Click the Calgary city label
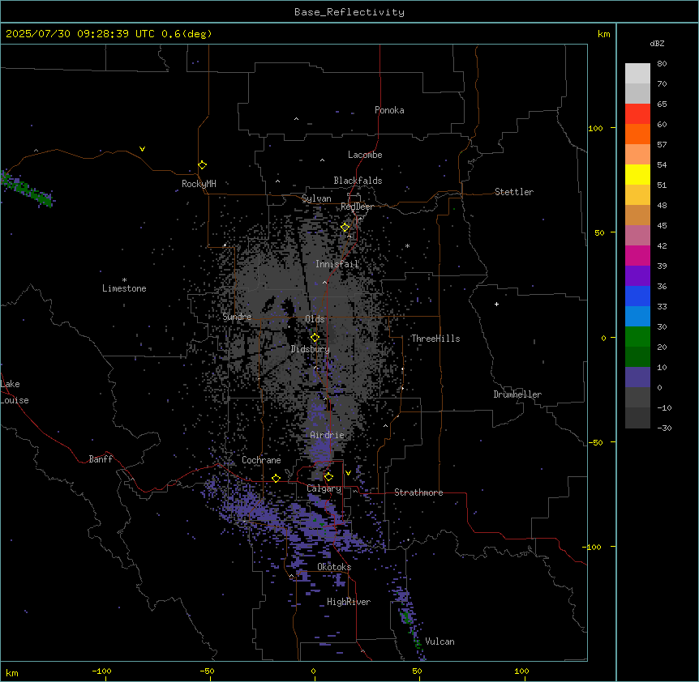 click(324, 488)
